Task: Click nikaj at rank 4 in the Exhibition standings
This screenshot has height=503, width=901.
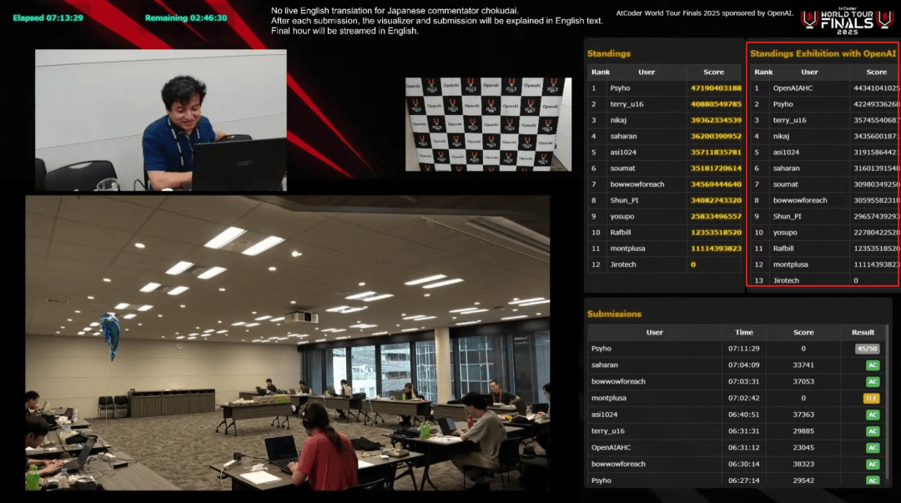Action: pyautogui.click(x=781, y=136)
